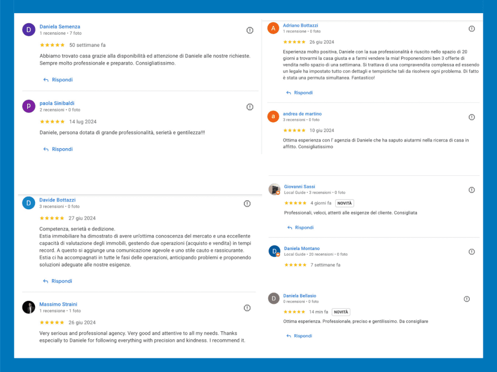Image resolution: width=497 pixels, height=372 pixels.
Task: Click Rispondi under Giovanni Sassi's review
Action: point(300,228)
